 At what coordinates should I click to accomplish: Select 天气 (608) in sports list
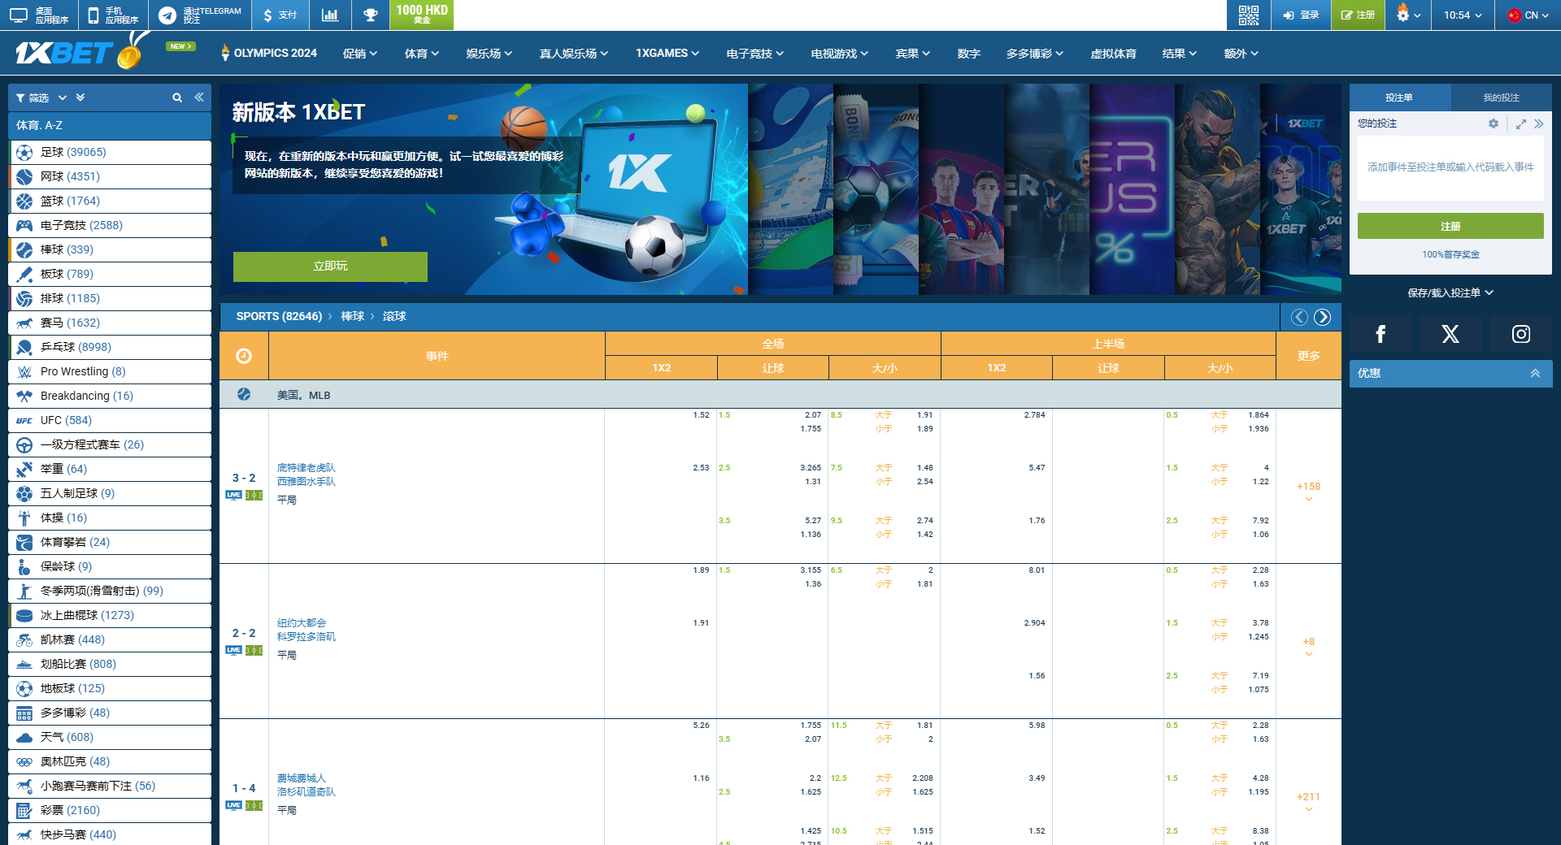point(110,737)
